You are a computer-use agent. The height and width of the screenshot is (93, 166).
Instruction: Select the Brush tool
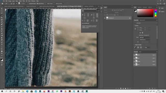coord(2,26)
